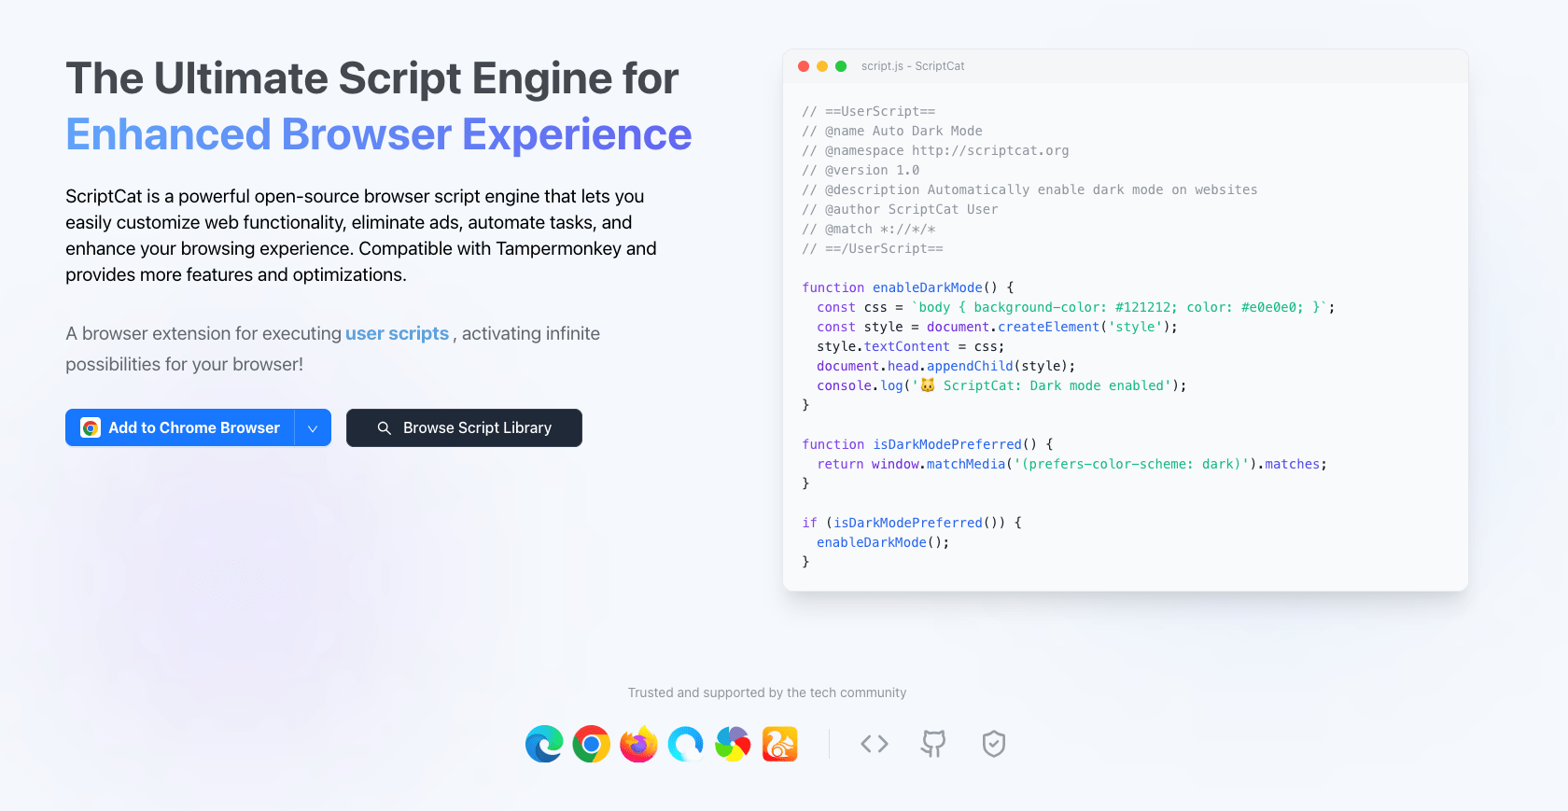Click 'function enableDarkMode() {' code line
Viewport: 1568px width, 811px height.
pyautogui.click(x=908, y=287)
